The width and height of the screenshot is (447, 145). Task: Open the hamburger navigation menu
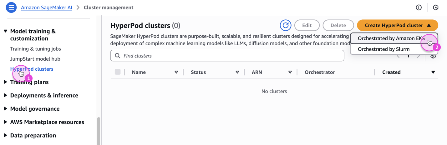coord(11,7)
